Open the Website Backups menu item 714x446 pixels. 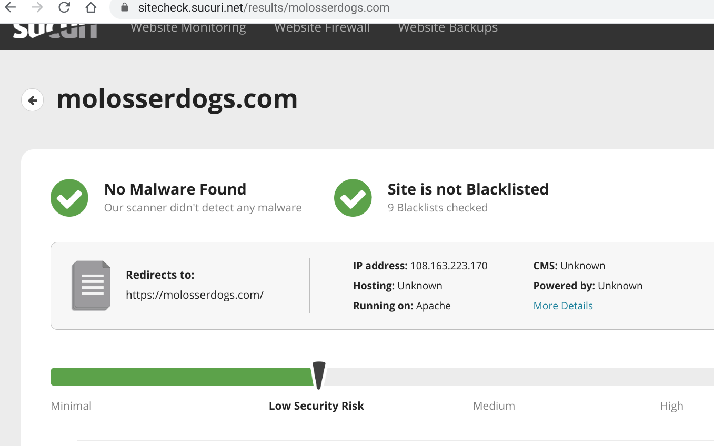tap(448, 28)
